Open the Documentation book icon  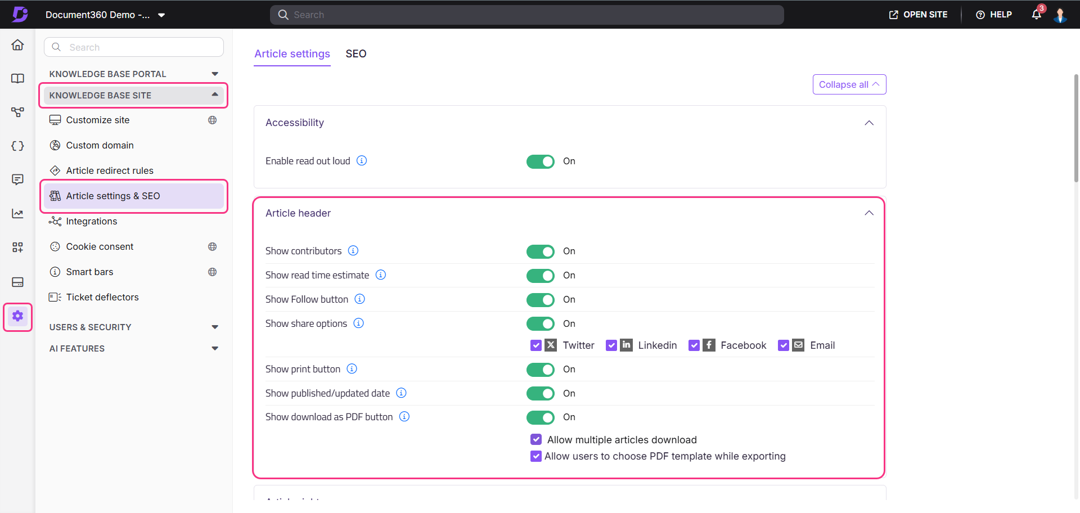[17, 79]
